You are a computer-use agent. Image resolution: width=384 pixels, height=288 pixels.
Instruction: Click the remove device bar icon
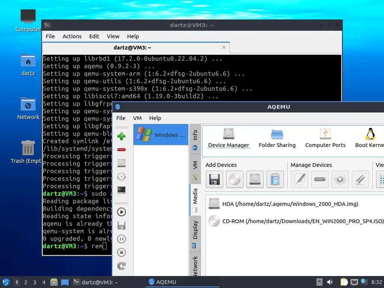pos(319,180)
